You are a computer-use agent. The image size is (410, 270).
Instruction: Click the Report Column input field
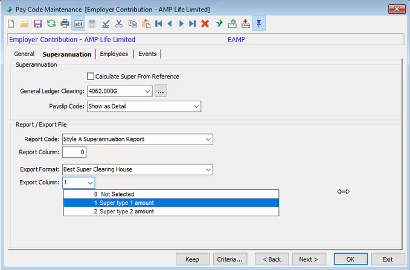(x=74, y=152)
